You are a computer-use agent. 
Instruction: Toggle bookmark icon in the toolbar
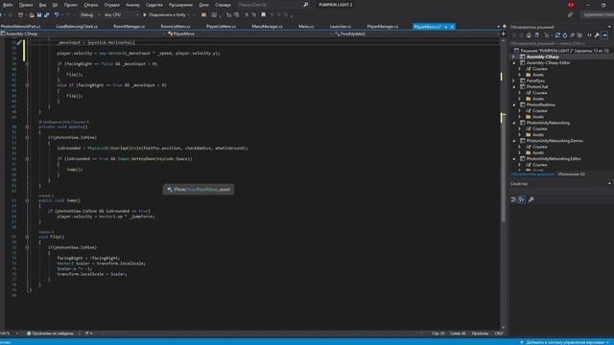click(x=264, y=15)
